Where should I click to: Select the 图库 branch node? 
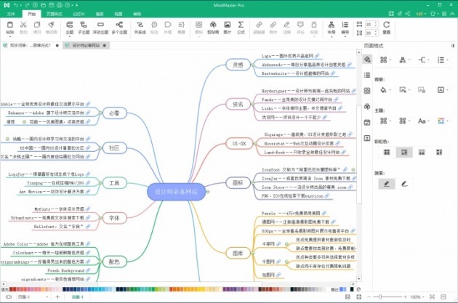238,253
